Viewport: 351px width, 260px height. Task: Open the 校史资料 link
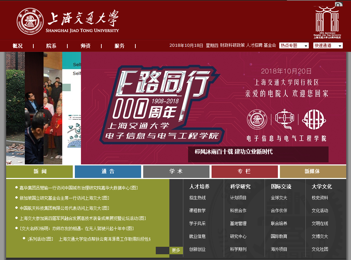pos(320,198)
